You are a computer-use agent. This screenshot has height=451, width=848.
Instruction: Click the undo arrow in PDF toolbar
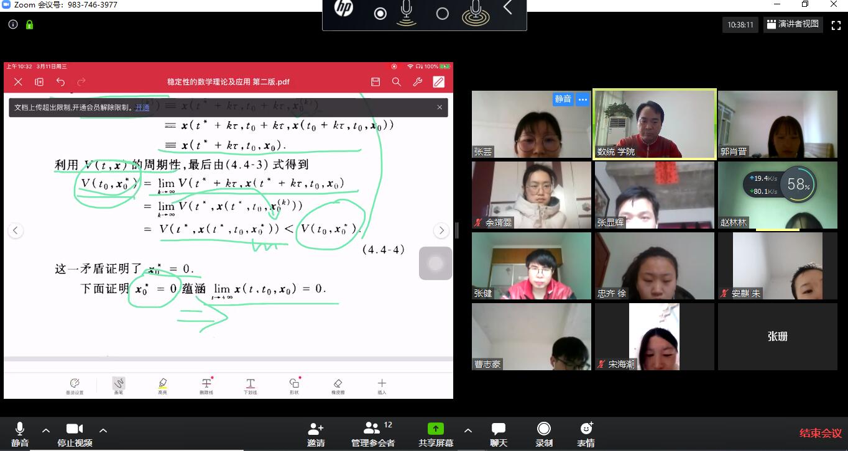[x=60, y=82]
